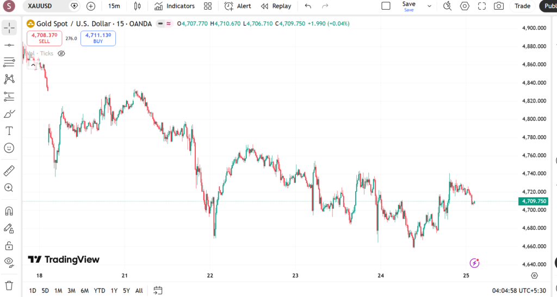Click the Measure ruler tool
Screen dimensions: 557x297
9,171
